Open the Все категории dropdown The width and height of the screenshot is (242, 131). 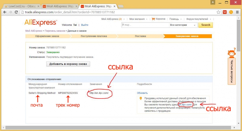tap(183, 25)
